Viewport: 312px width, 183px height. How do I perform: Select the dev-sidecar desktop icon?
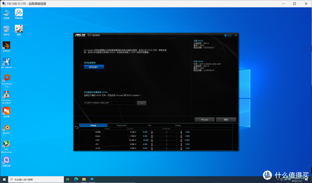pos(6,63)
